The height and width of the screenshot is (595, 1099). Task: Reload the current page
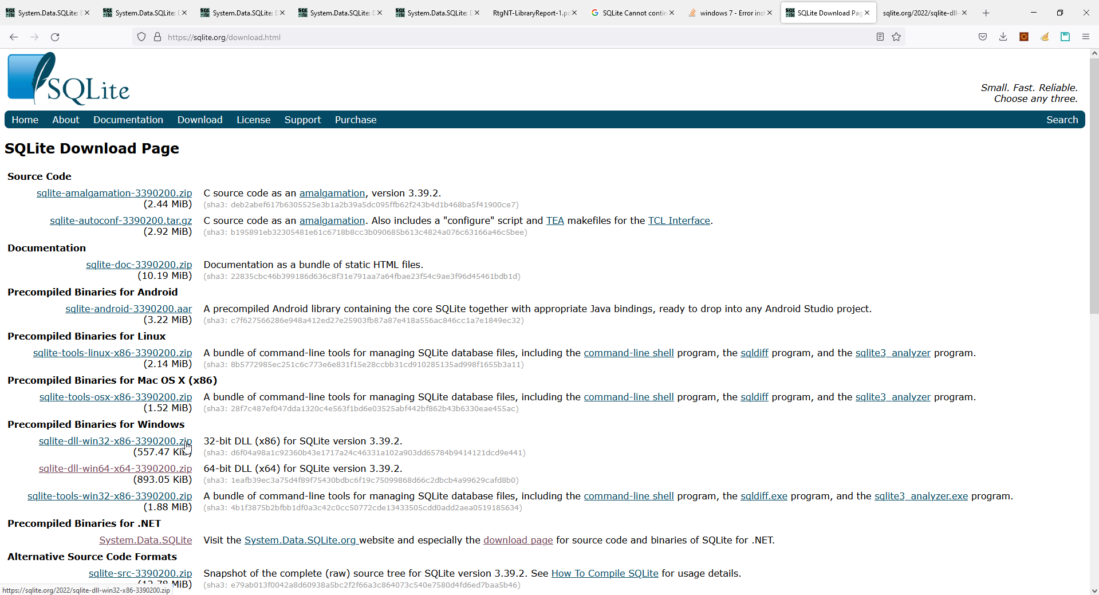coord(54,37)
